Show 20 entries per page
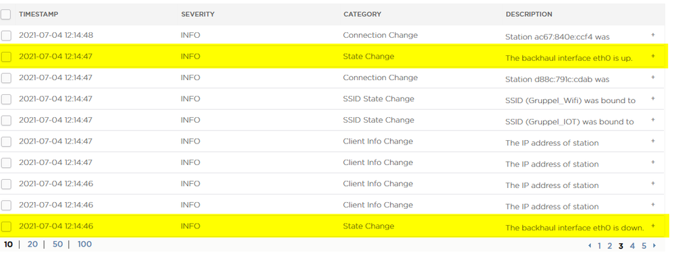Image resolution: width=674 pixels, height=254 pixels. tap(32, 244)
